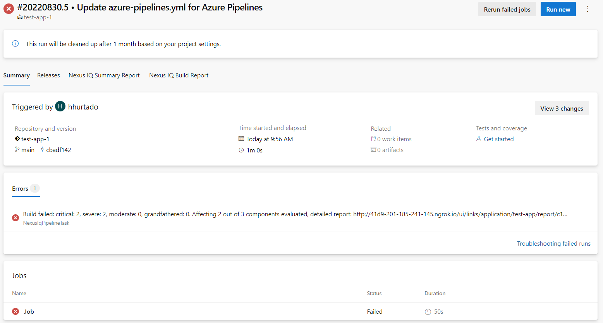Screen dimensions: 603x323
Task: Open the Troubleshooting failed runs link
Action: pos(553,243)
